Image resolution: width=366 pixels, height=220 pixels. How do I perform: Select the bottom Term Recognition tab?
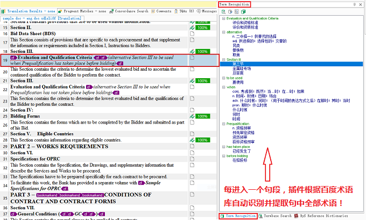(238, 216)
